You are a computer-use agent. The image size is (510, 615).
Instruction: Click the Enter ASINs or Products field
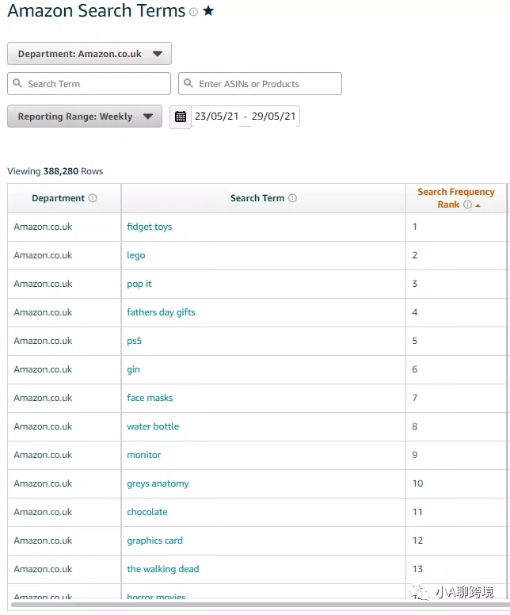(x=260, y=83)
